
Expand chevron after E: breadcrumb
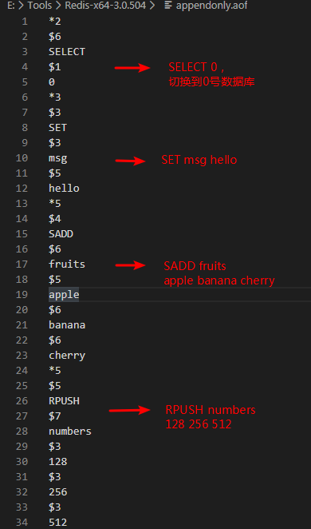21,6
